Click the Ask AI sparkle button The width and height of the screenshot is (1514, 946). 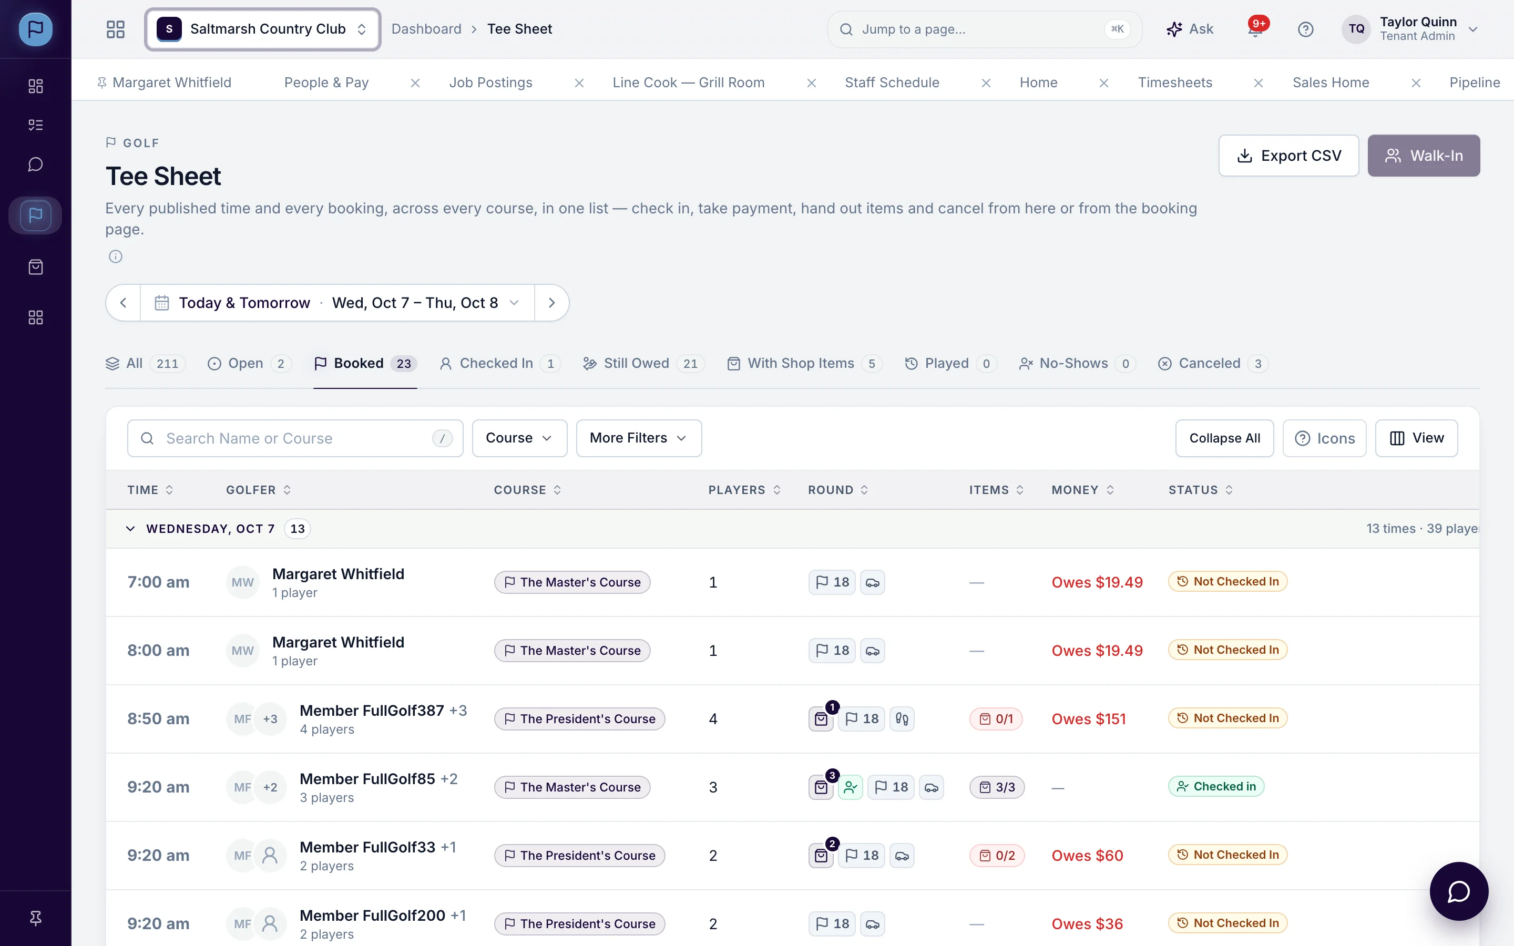point(1190,29)
